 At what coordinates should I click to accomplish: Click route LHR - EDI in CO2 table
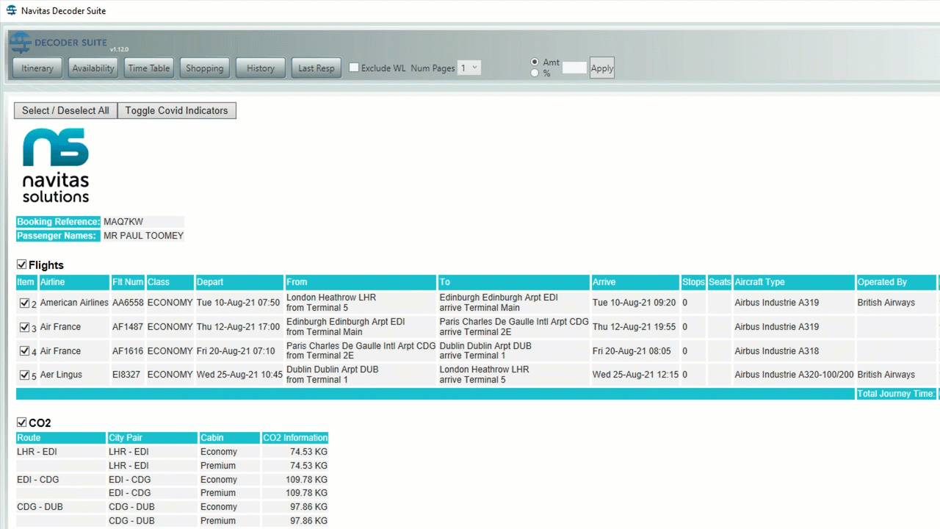(37, 452)
